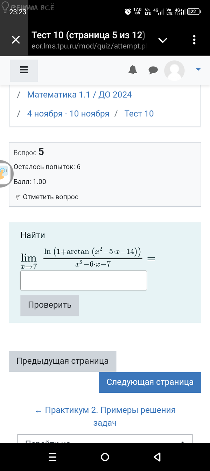
Task: Click the limit answer input field
Action: click(x=84, y=281)
